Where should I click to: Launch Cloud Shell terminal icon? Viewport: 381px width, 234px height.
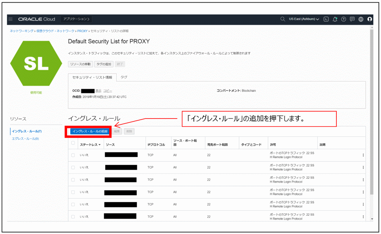pos(326,19)
